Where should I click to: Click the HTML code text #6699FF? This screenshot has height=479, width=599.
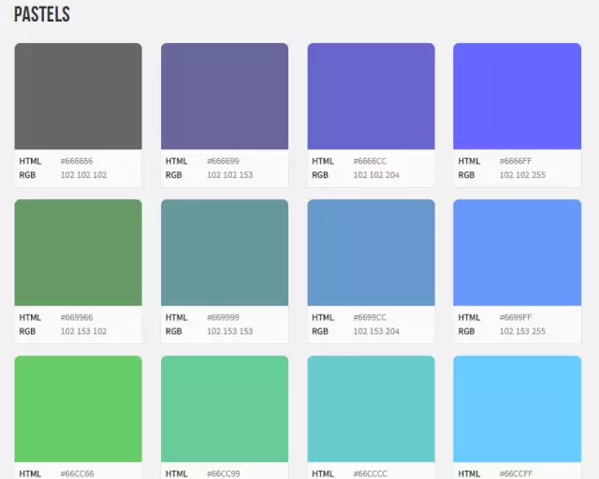point(516,317)
